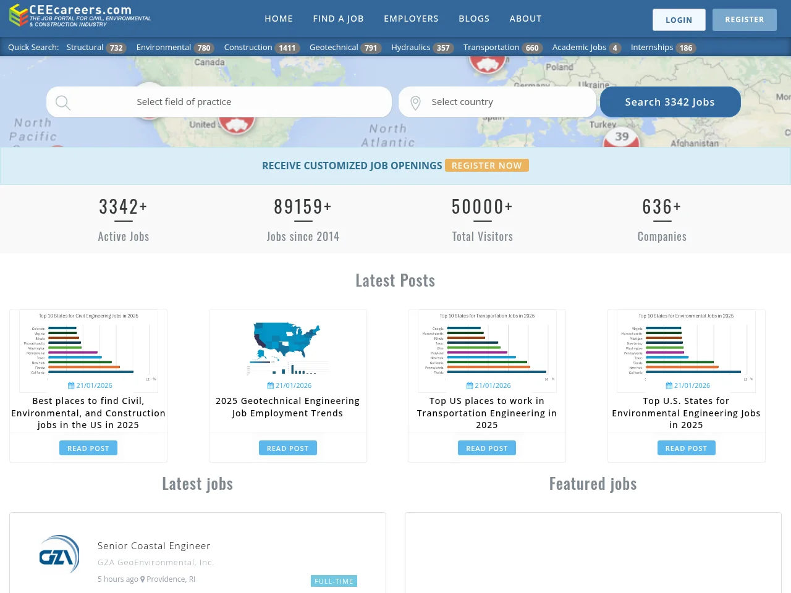Select Hydraulics 357 quick search
The width and height of the screenshot is (791, 593).
coord(422,48)
